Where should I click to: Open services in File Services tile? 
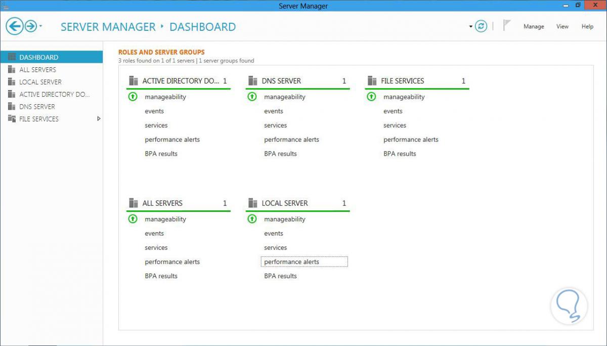(x=395, y=125)
